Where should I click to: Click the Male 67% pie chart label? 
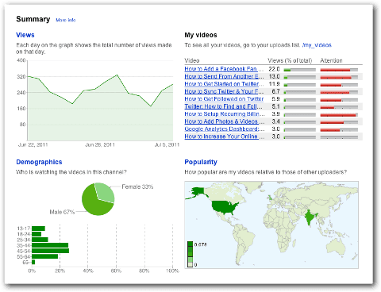click(x=62, y=212)
